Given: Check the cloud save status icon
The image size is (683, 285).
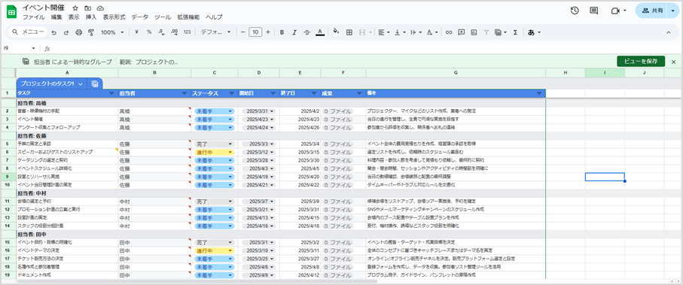Looking at the screenshot, I should click(101, 8).
